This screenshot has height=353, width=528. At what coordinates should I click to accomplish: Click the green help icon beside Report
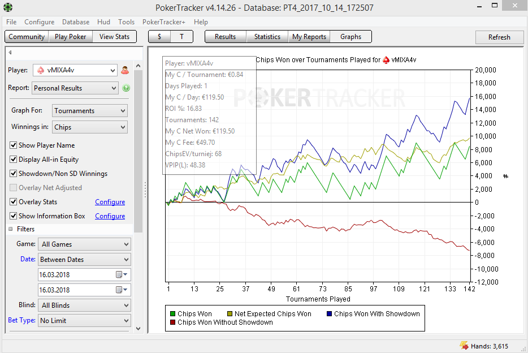tap(126, 88)
